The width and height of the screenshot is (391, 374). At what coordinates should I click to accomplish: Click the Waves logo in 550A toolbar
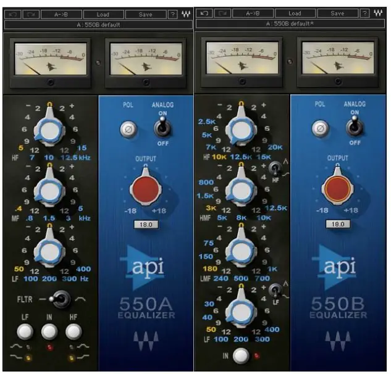coord(186,14)
